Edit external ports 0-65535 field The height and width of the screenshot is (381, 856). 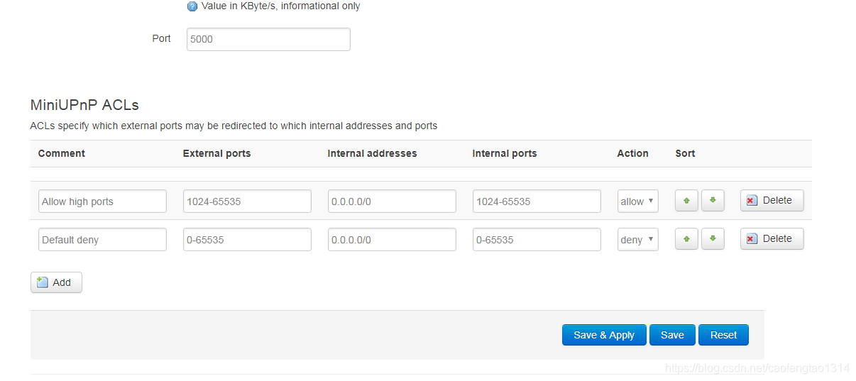(x=247, y=239)
